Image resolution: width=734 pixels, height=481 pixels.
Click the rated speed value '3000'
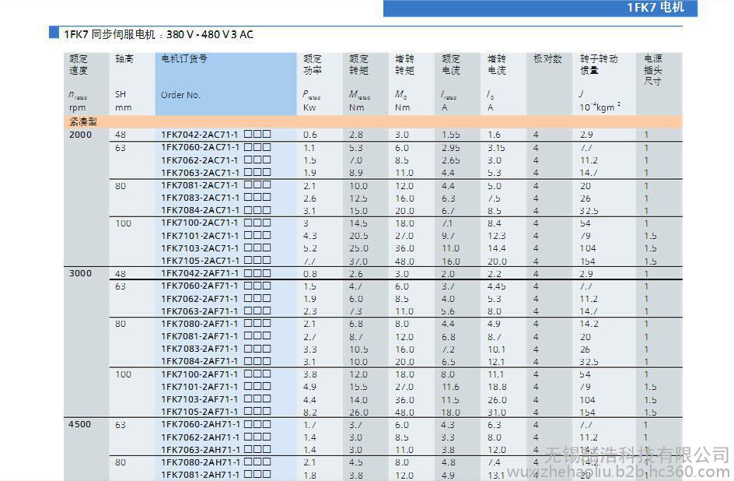pos(81,273)
